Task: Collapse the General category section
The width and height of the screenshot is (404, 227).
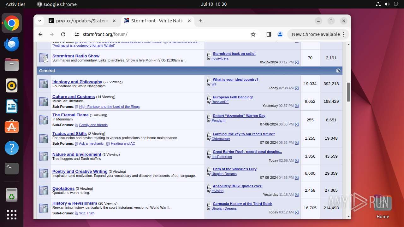Action: tap(338, 71)
